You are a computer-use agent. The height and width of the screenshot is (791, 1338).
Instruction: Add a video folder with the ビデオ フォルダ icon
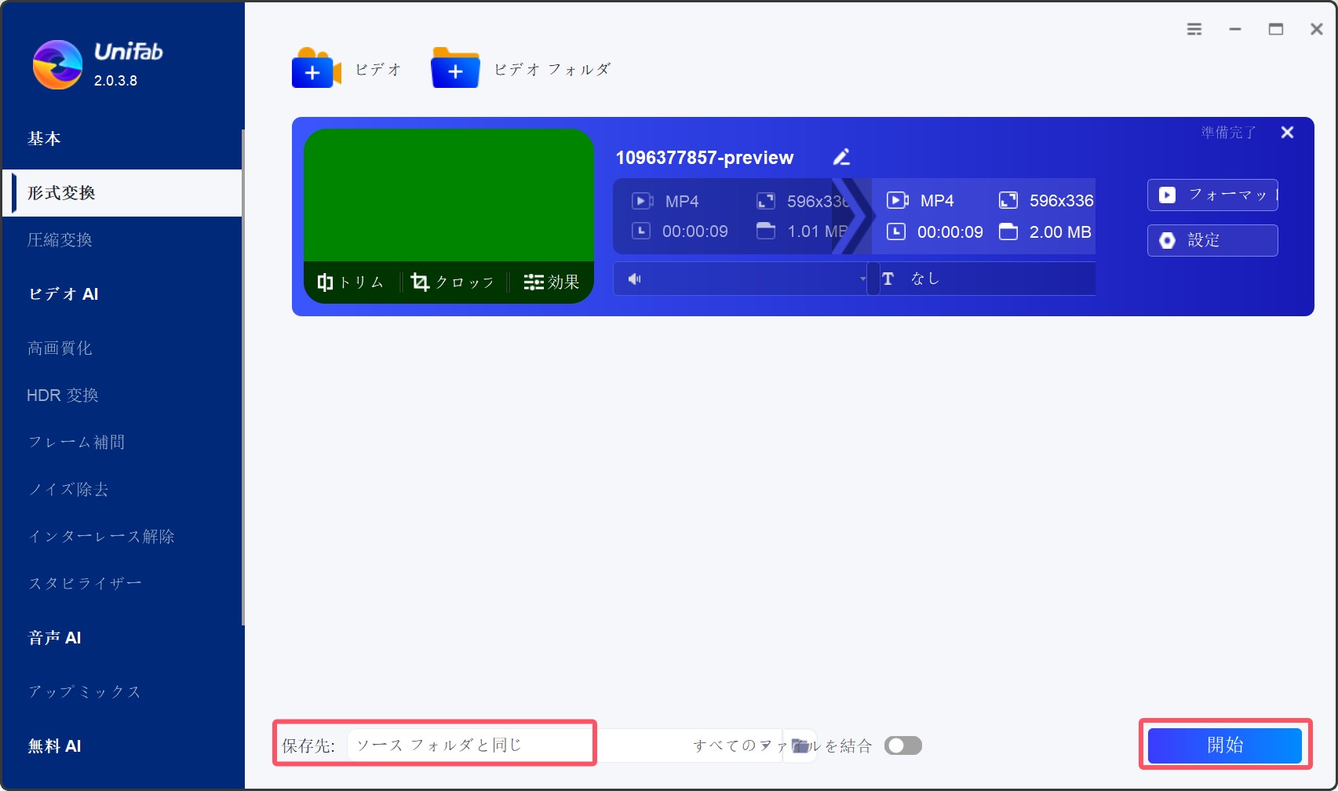click(x=455, y=68)
